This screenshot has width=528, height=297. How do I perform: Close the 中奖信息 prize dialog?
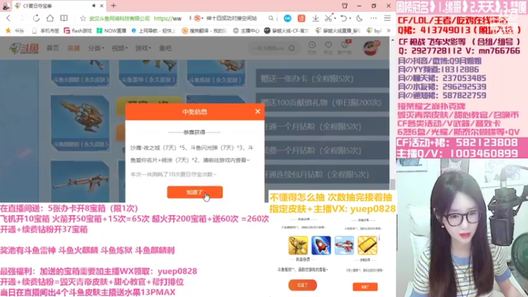pyautogui.click(x=257, y=112)
